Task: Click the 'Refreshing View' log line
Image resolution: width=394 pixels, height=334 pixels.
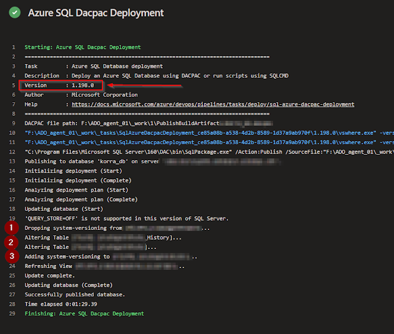Action: click(x=105, y=266)
